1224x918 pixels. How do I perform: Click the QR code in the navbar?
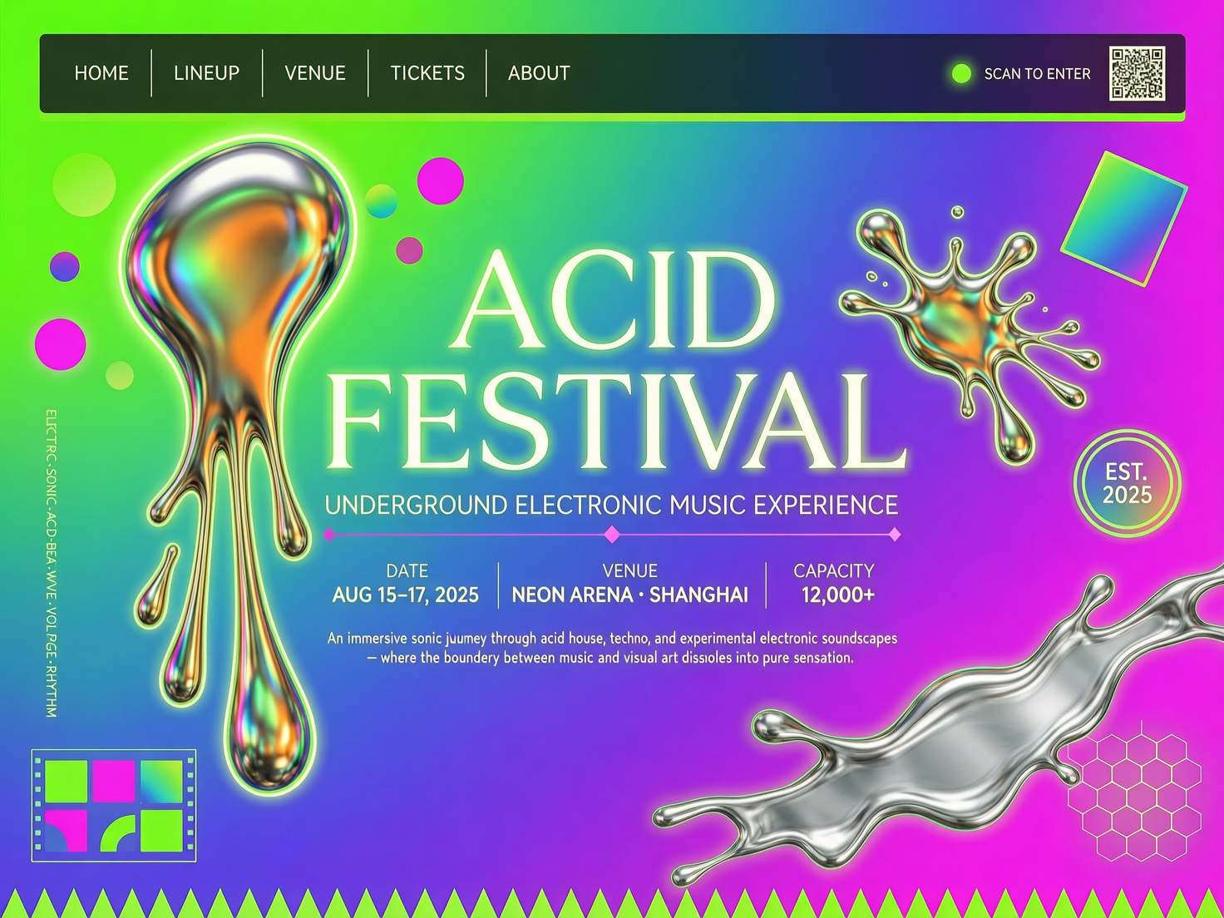1138,73
